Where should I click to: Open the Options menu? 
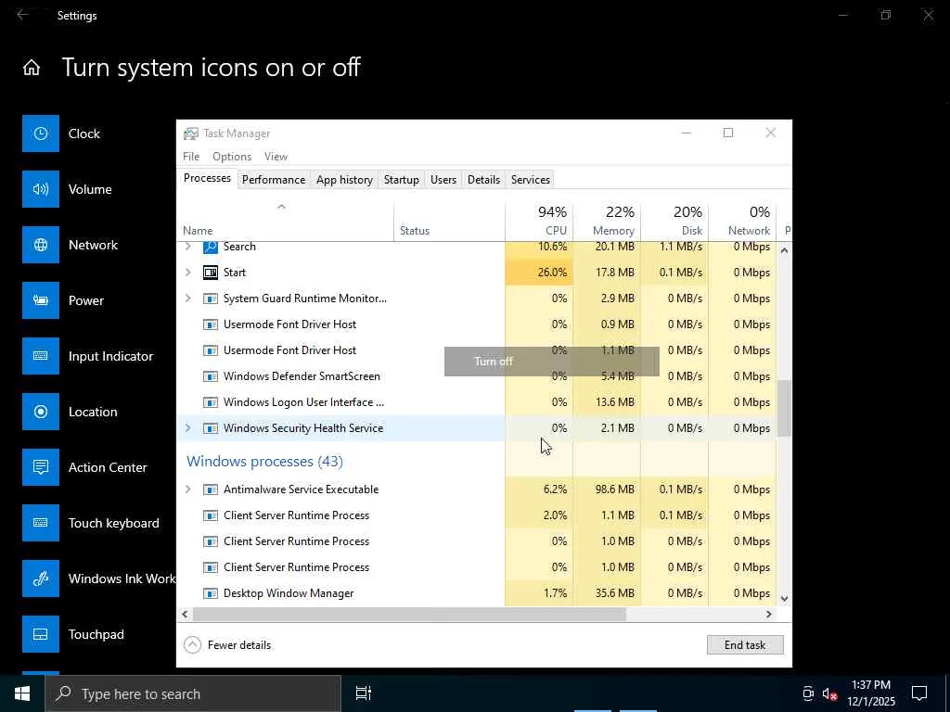pyautogui.click(x=231, y=157)
